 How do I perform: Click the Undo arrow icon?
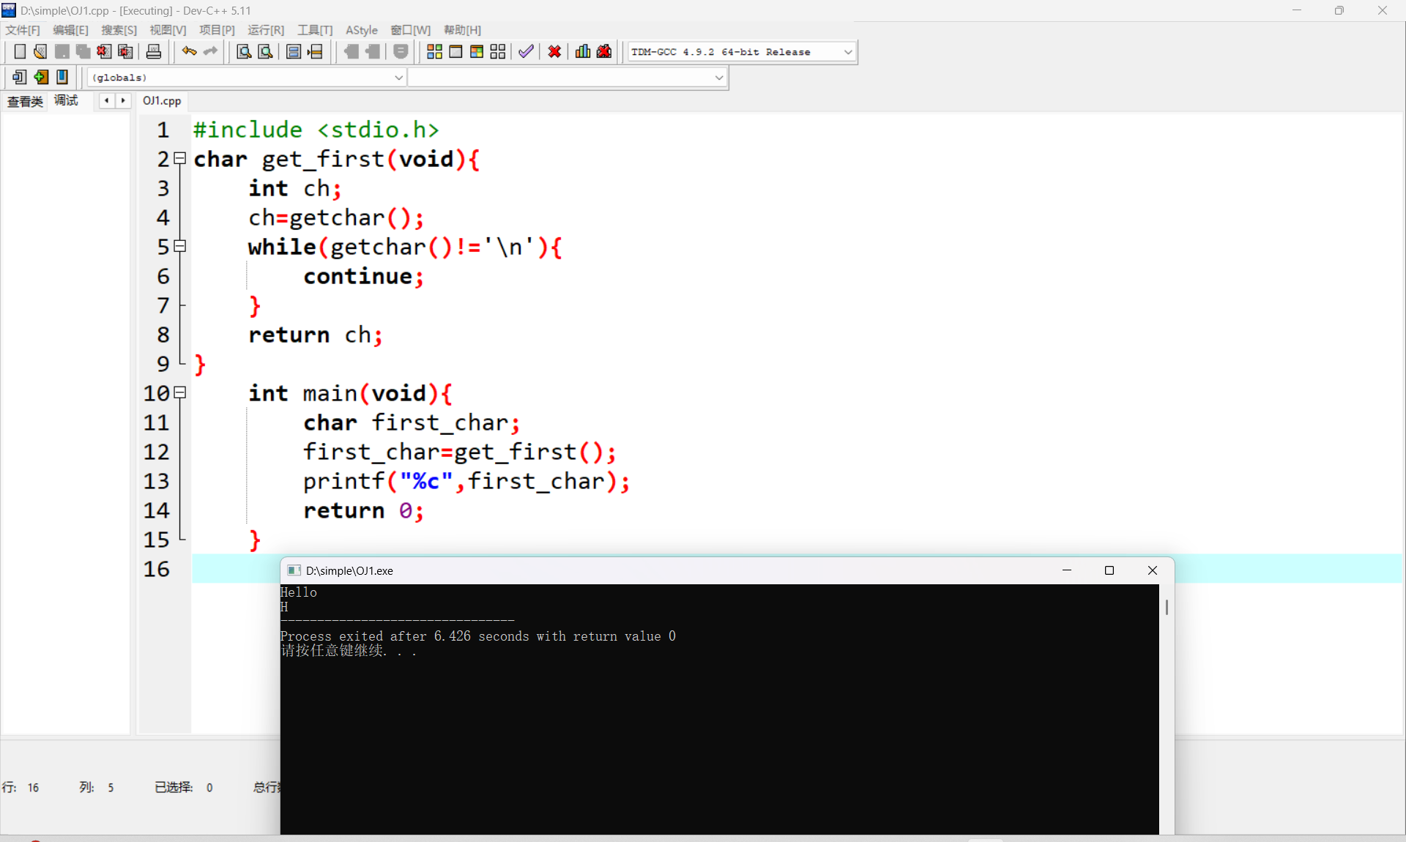pos(189,51)
